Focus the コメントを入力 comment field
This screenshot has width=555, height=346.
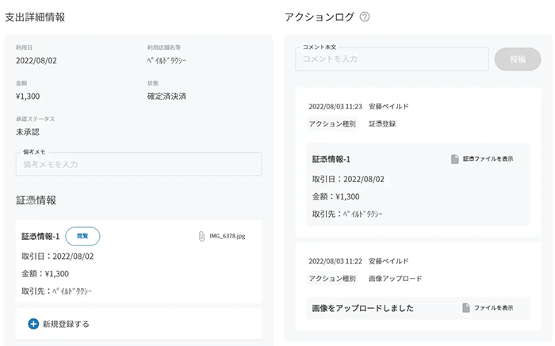point(392,60)
